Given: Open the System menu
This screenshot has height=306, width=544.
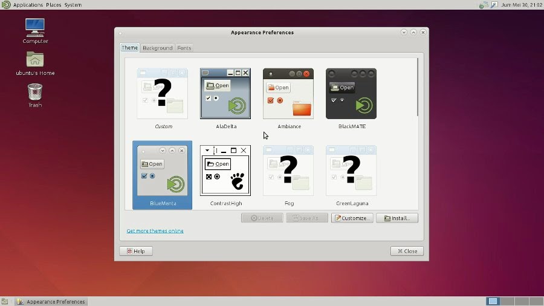Looking at the screenshot, I should [x=73, y=5].
